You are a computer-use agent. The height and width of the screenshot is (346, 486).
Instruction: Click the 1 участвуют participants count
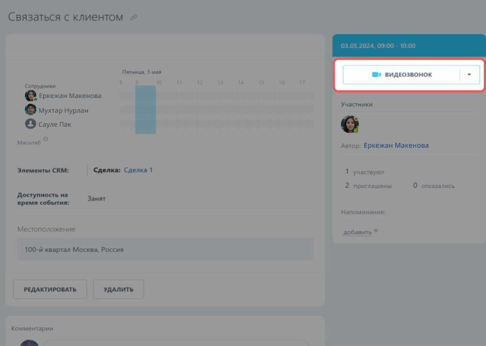[x=364, y=172]
